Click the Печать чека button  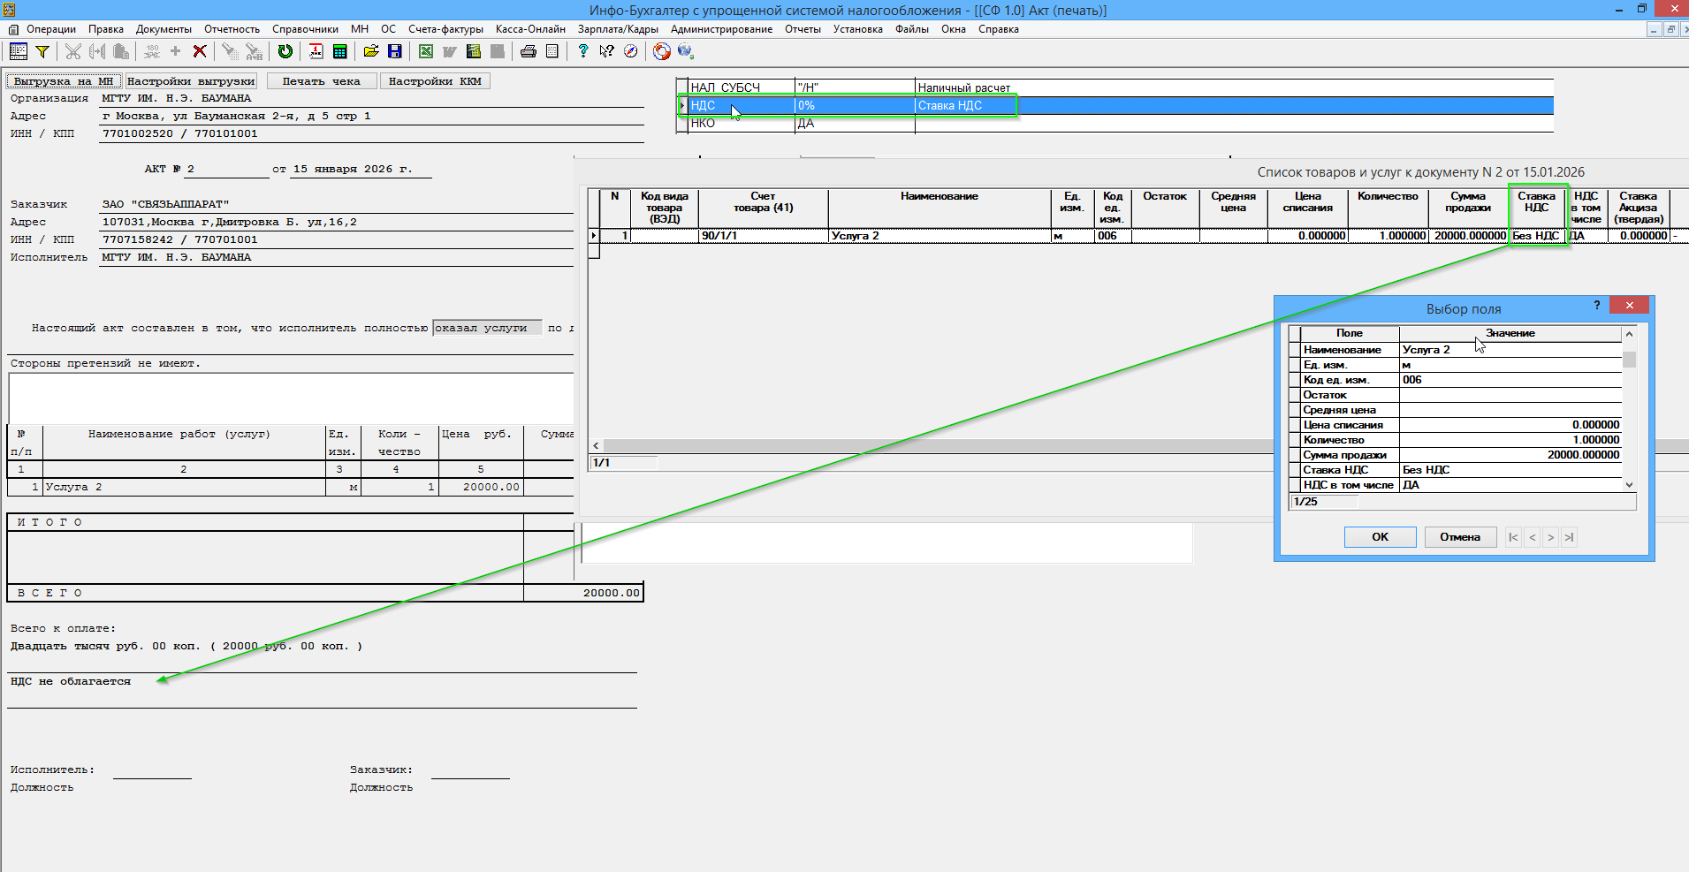coord(321,81)
